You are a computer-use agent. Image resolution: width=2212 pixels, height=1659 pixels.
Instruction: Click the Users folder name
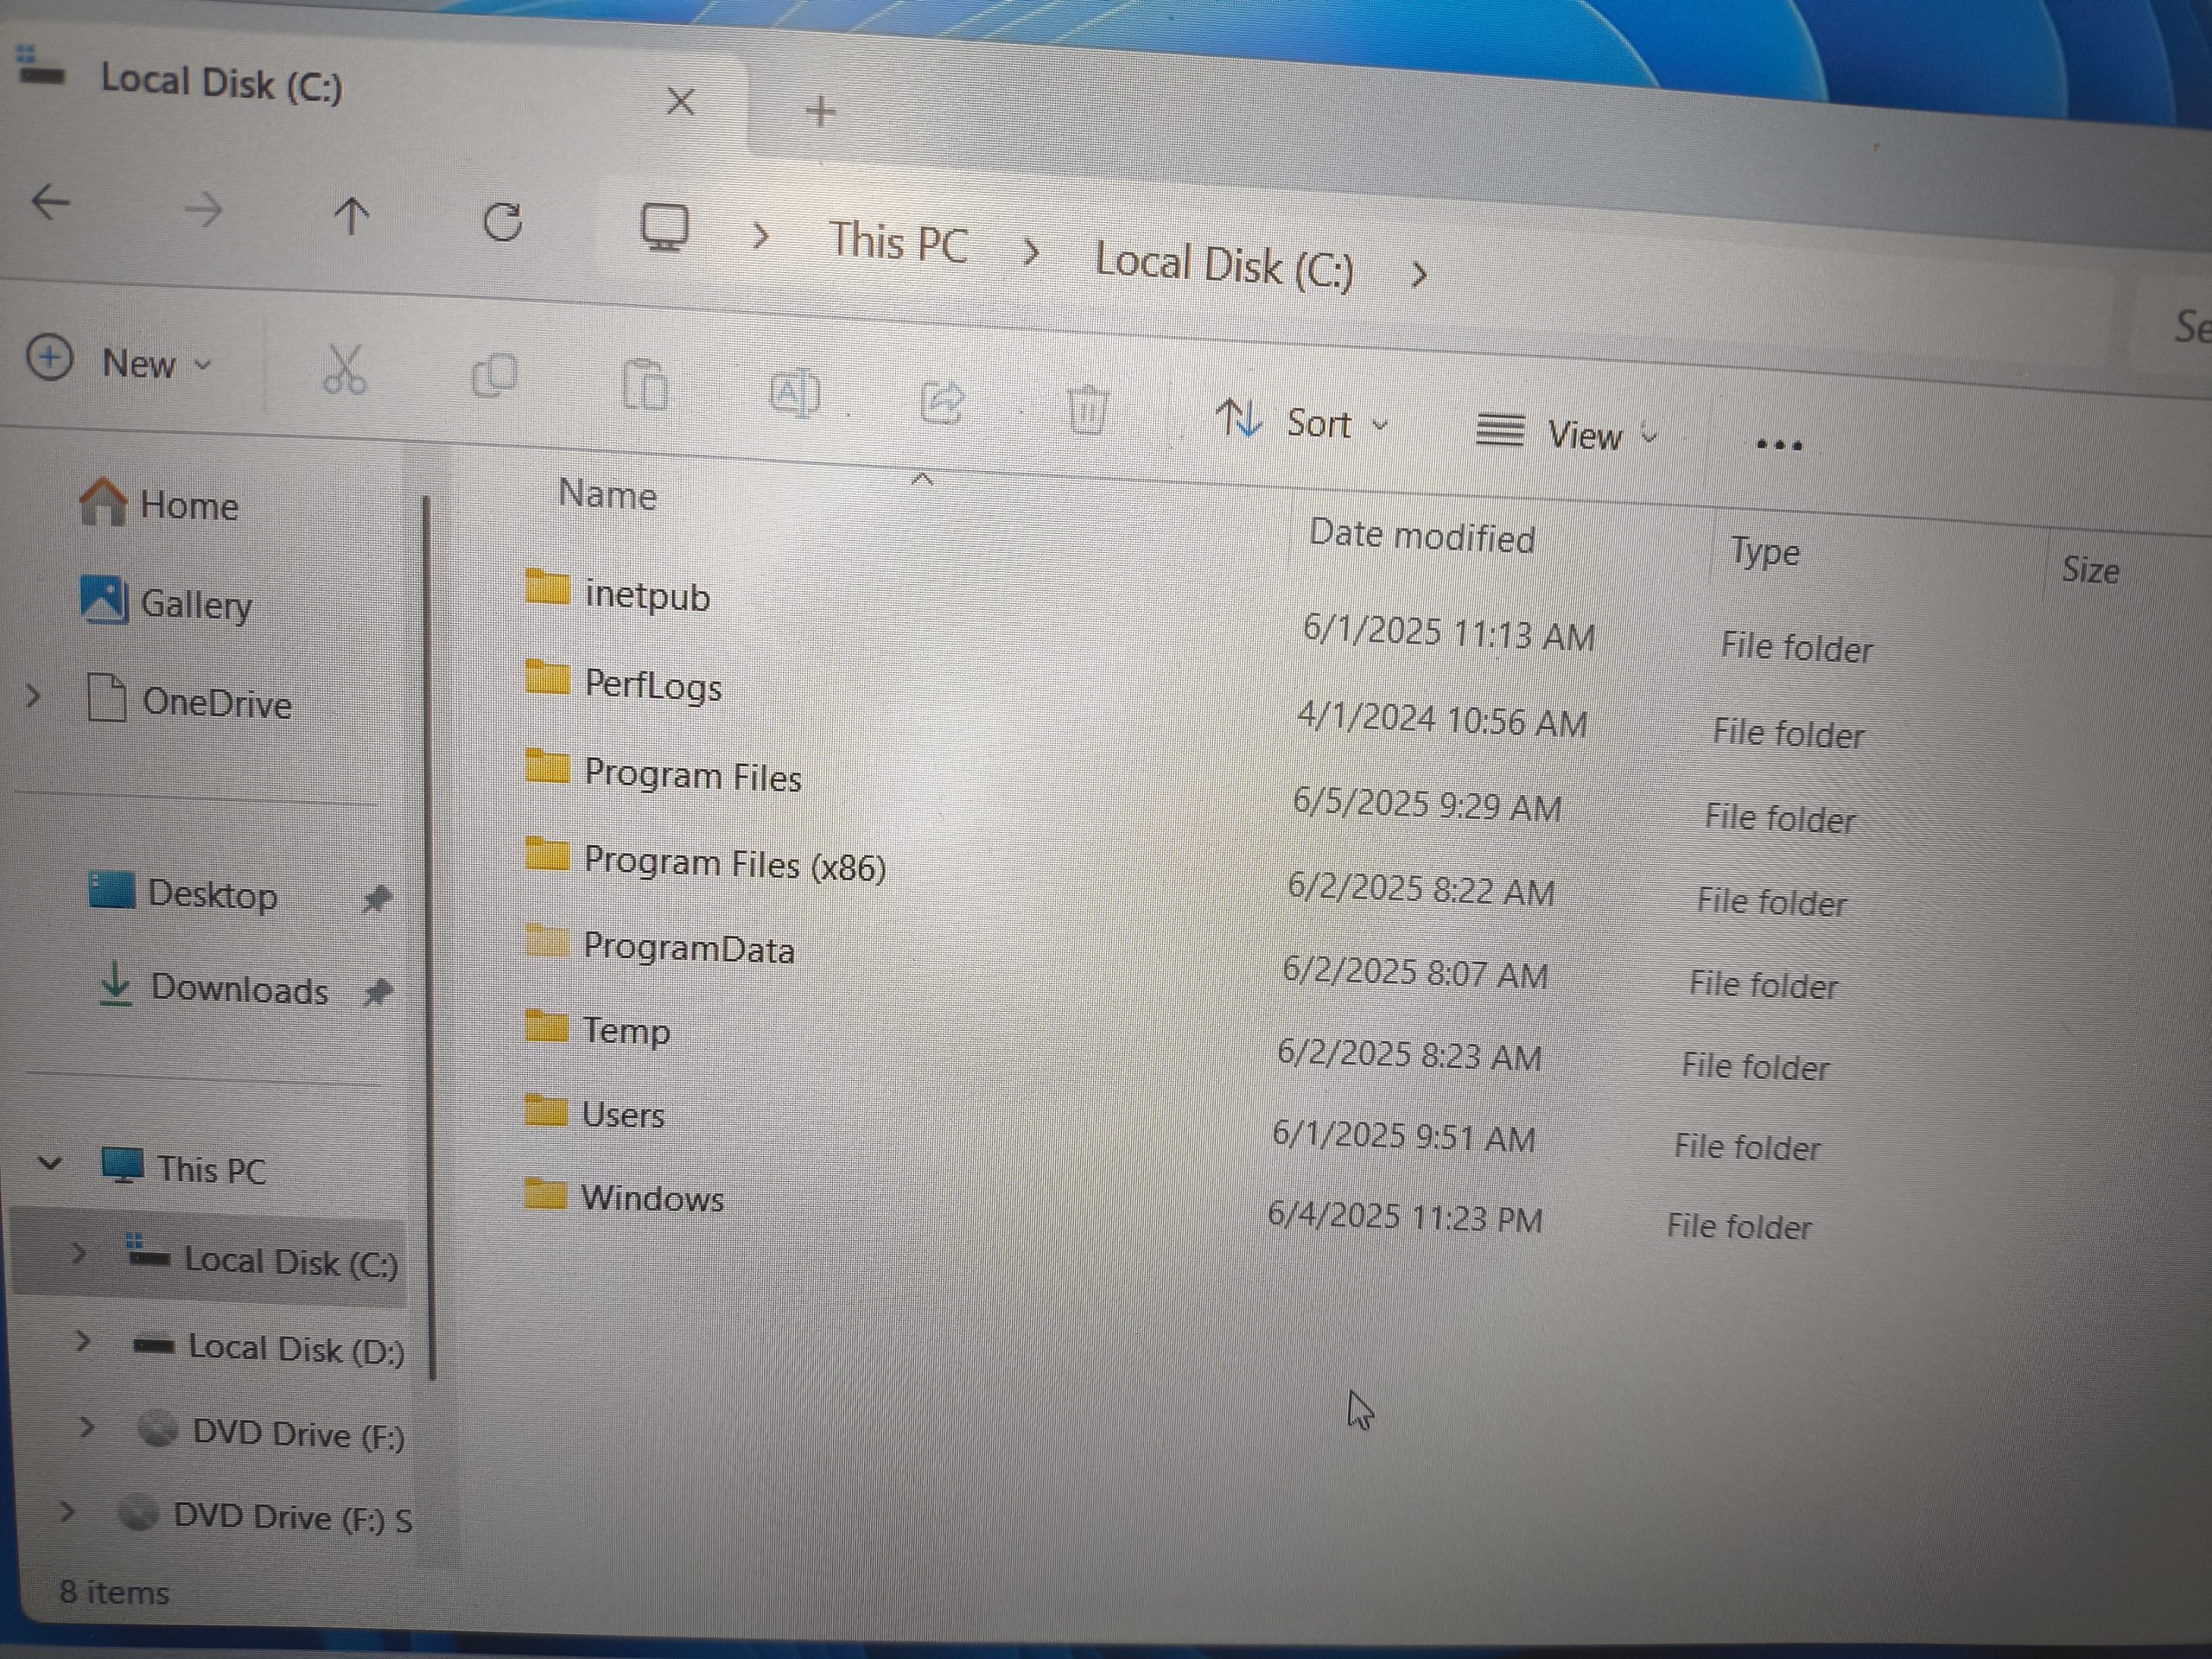click(622, 1114)
